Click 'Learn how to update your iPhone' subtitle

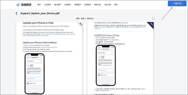pyautogui.click(x=46, y=26)
